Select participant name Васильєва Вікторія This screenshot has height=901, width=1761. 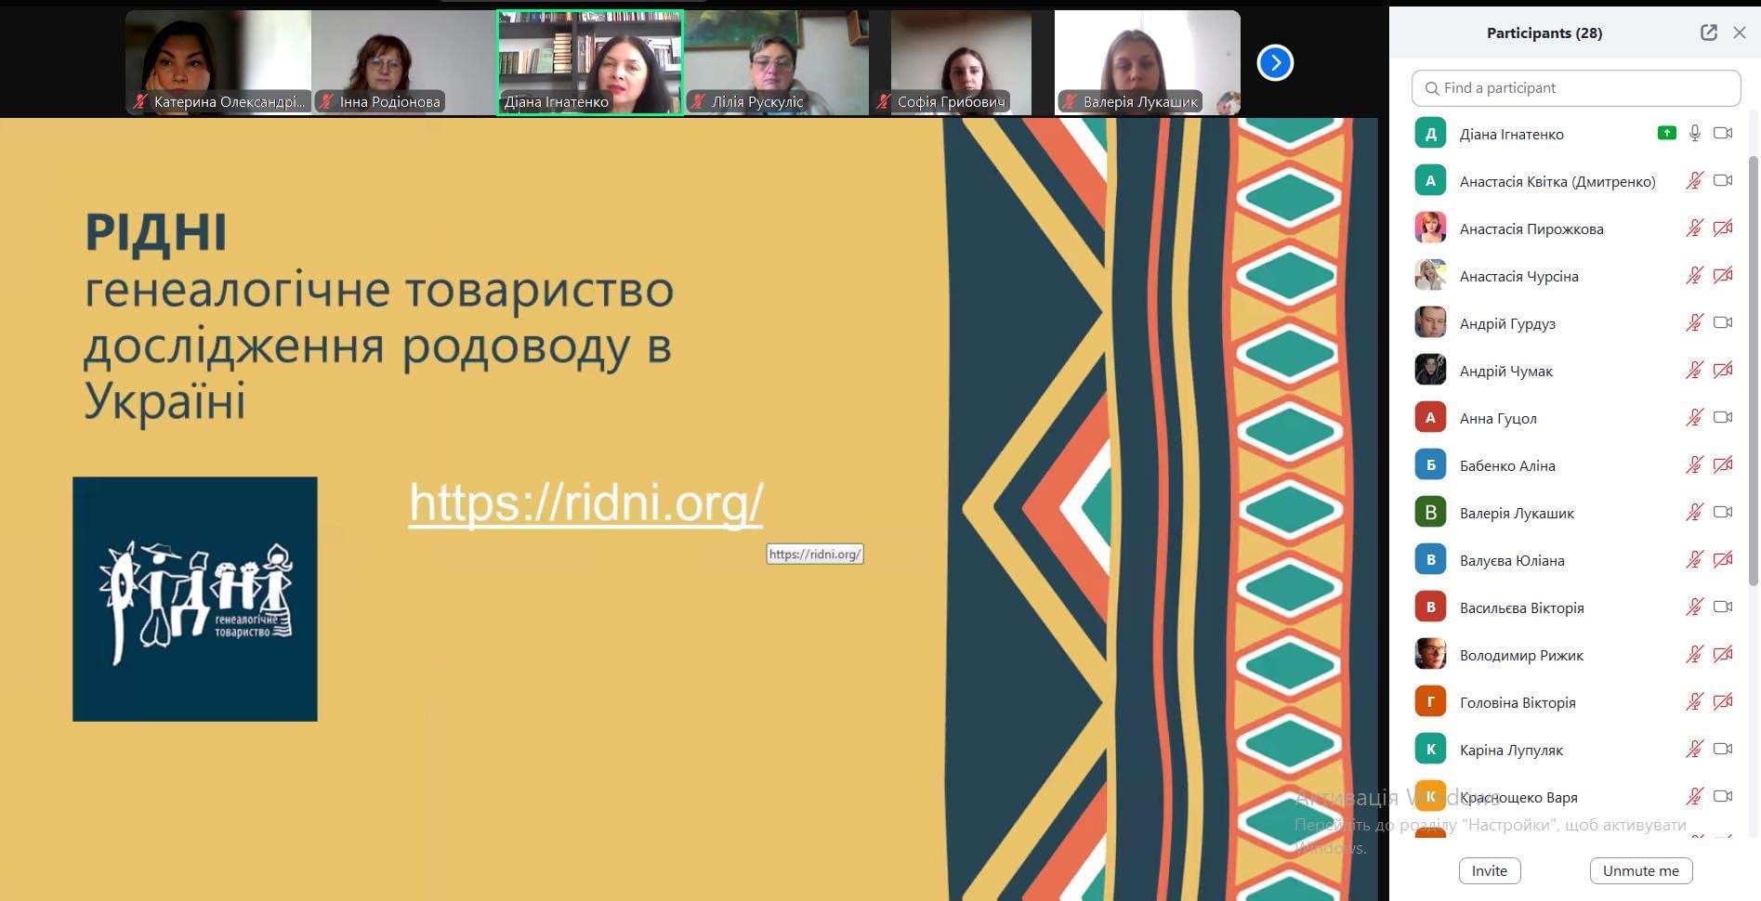point(1521,607)
